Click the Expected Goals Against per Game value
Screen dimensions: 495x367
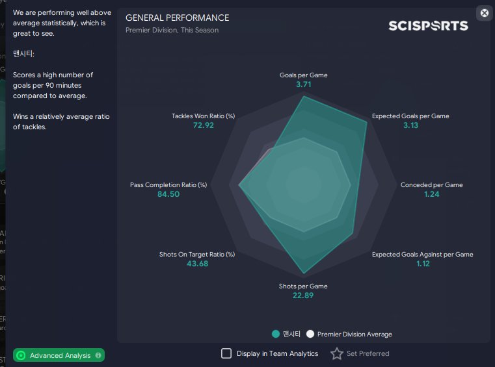tap(423, 264)
